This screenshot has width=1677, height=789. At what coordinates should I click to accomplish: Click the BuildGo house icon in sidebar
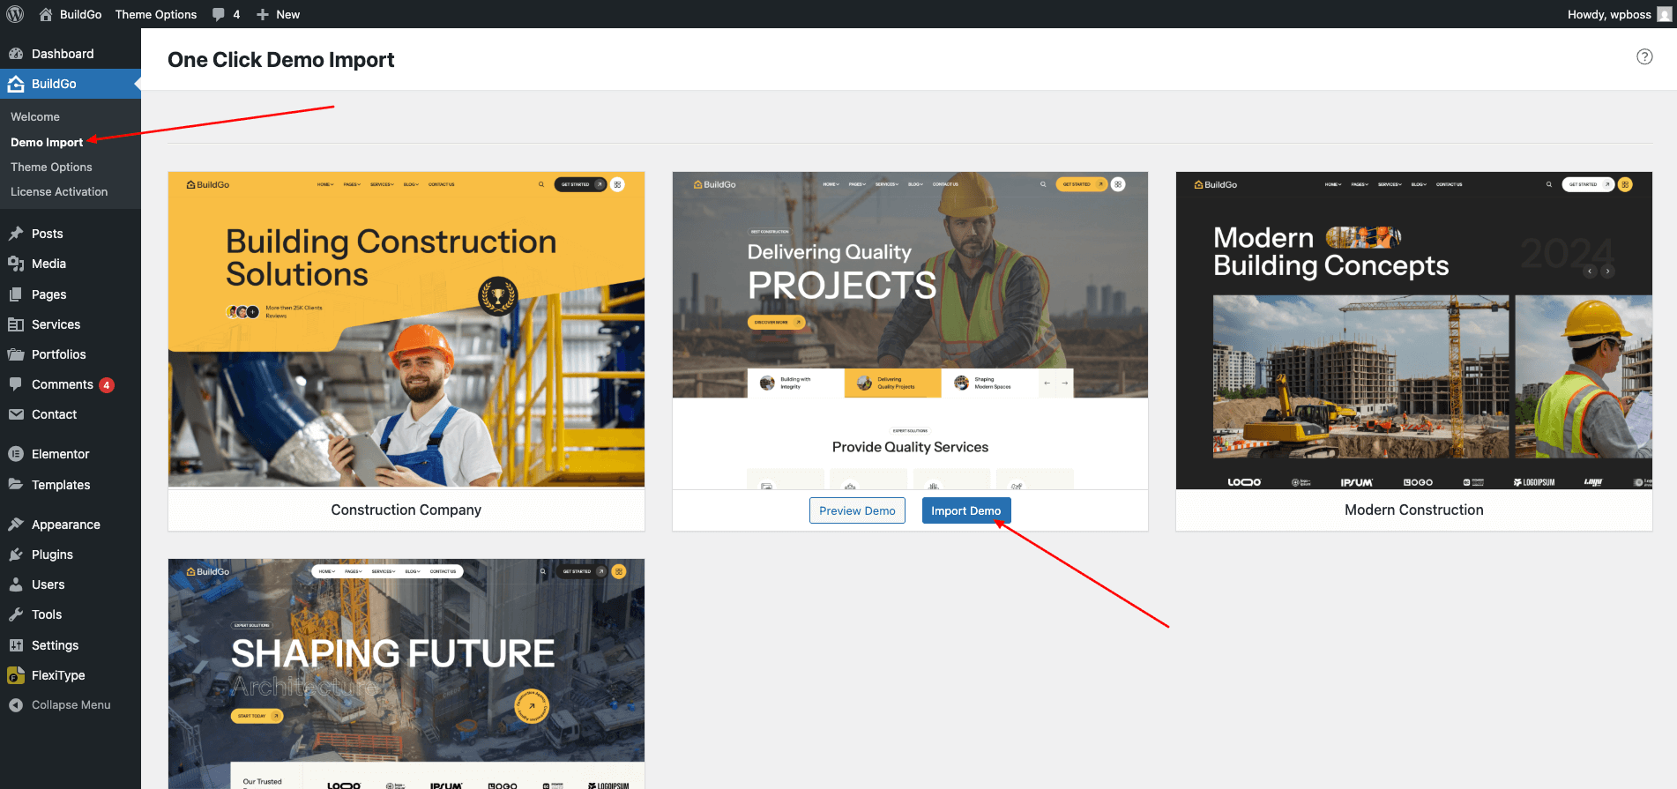(x=16, y=84)
